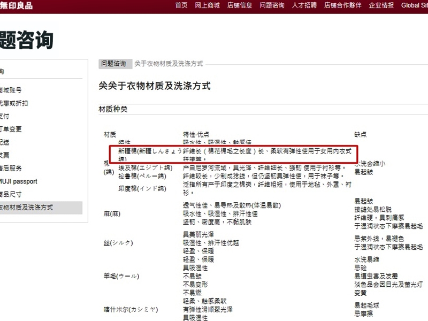Click the 埃及棉(エジプト綿) cell

[146, 168]
